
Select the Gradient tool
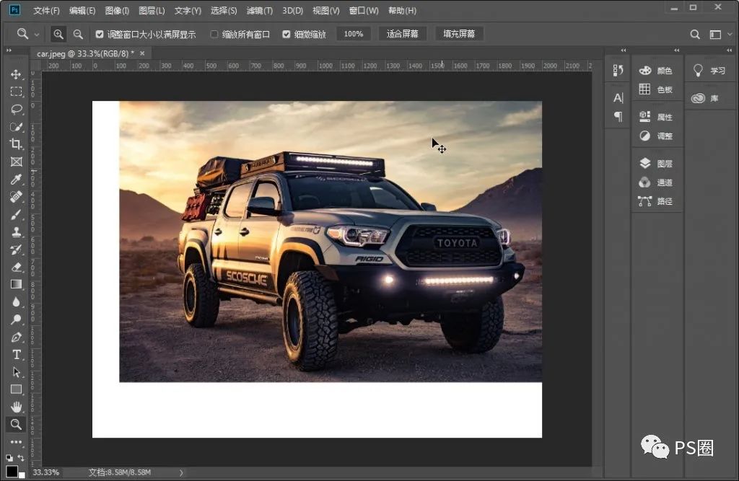tap(16, 284)
